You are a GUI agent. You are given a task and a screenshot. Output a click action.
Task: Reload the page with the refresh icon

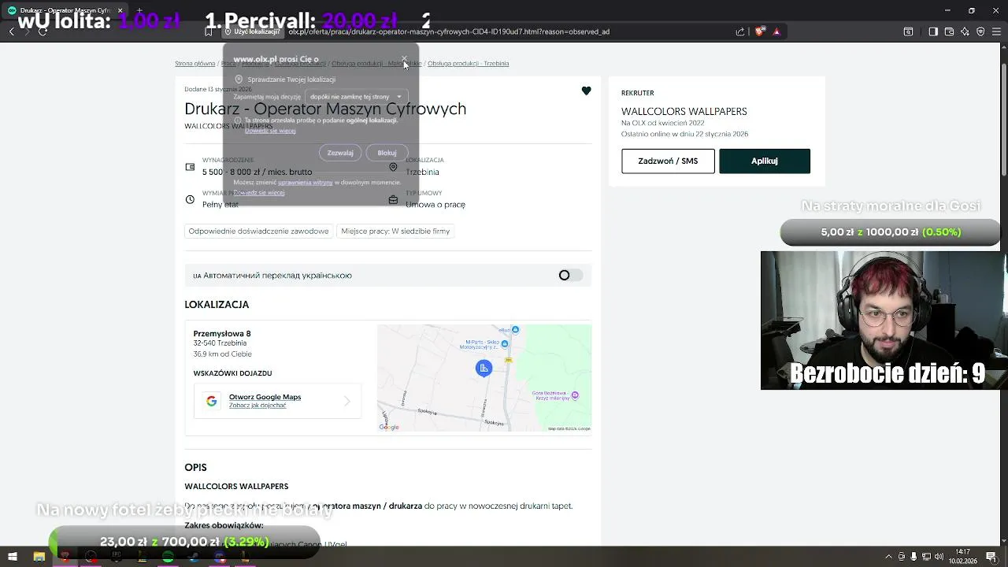click(x=43, y=31)
